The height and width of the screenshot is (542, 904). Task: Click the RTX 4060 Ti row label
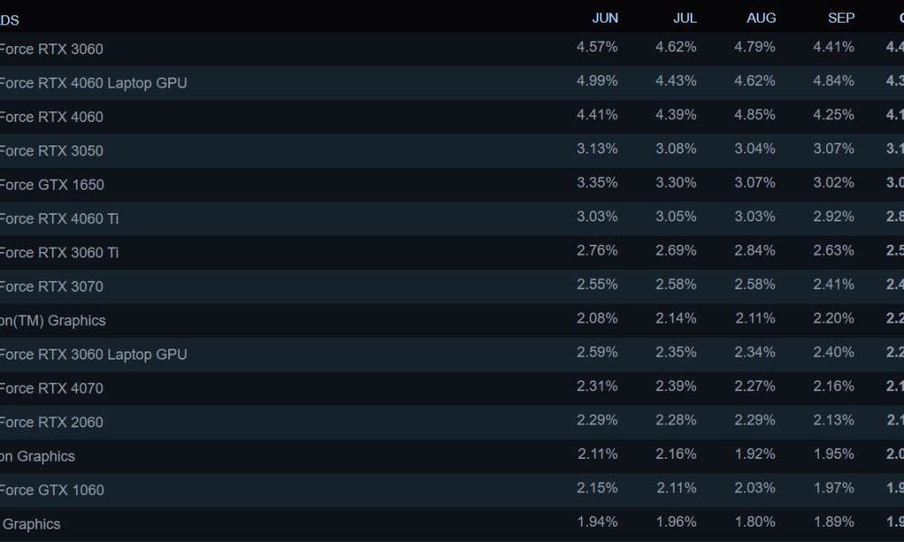click(59, 219)
